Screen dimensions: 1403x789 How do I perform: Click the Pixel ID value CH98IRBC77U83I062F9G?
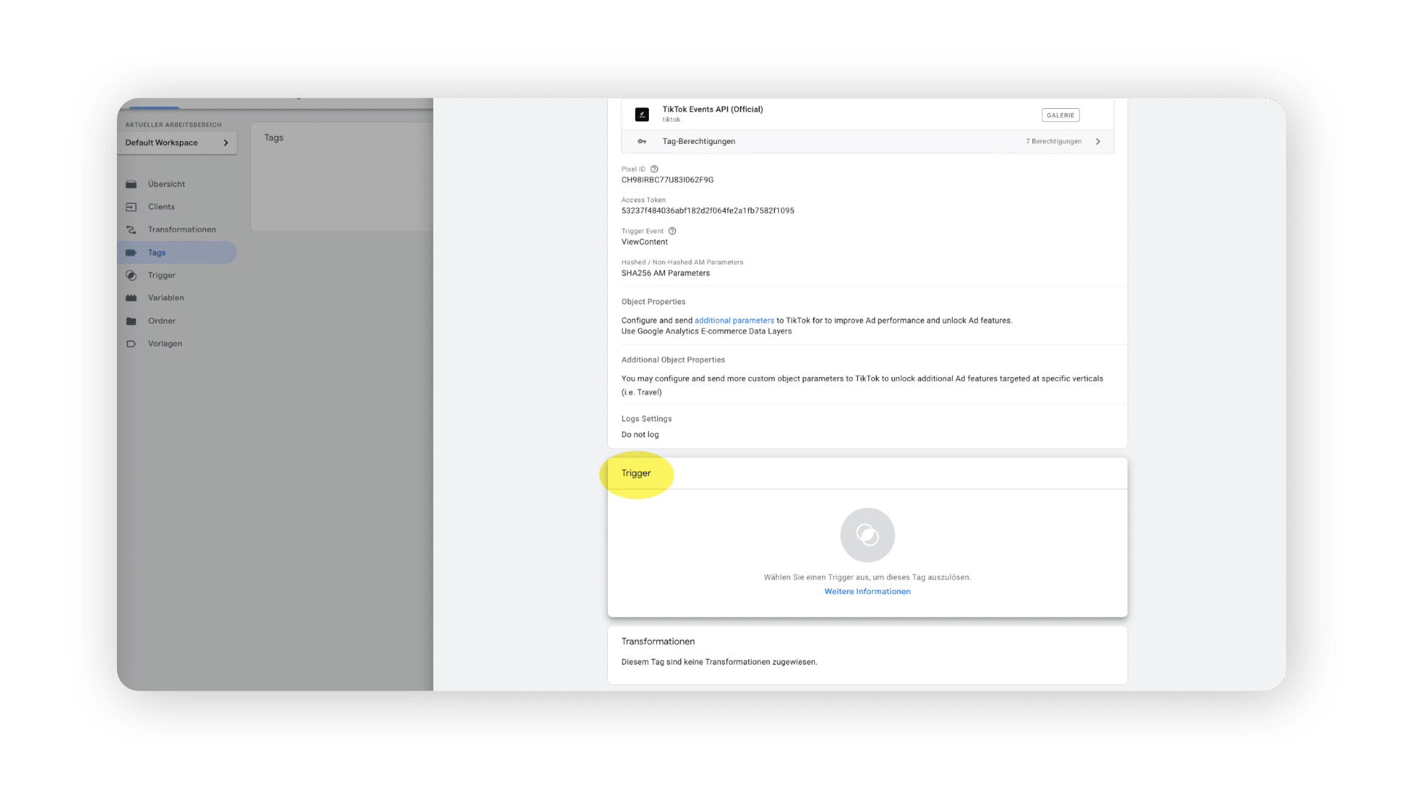point(667,180)
